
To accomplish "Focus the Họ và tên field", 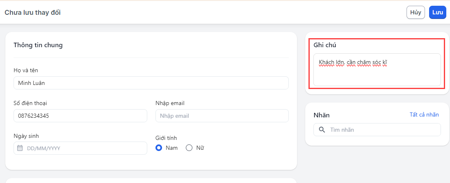I will click(151, 83).
